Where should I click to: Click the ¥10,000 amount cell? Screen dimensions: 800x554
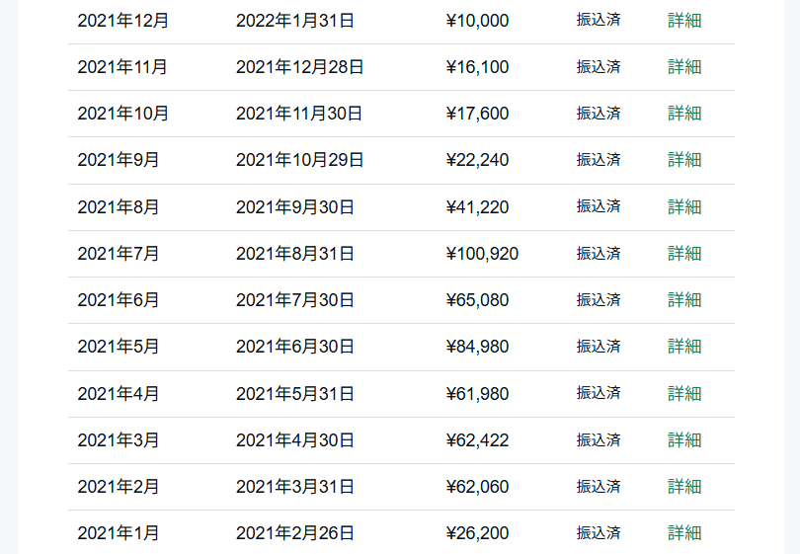(477, 20)
